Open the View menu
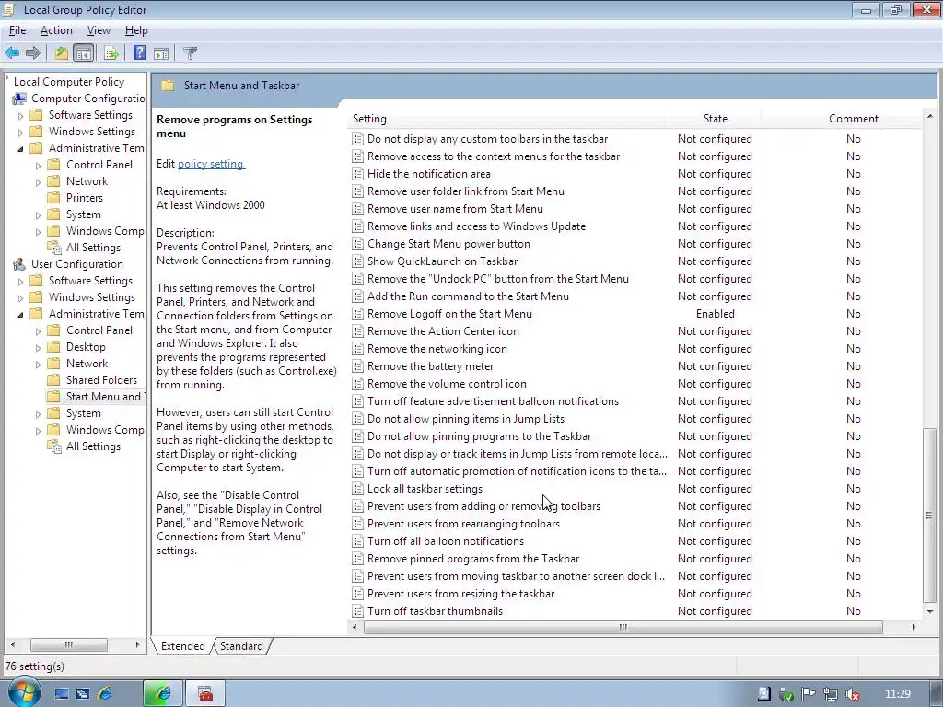 click(99, 30)
